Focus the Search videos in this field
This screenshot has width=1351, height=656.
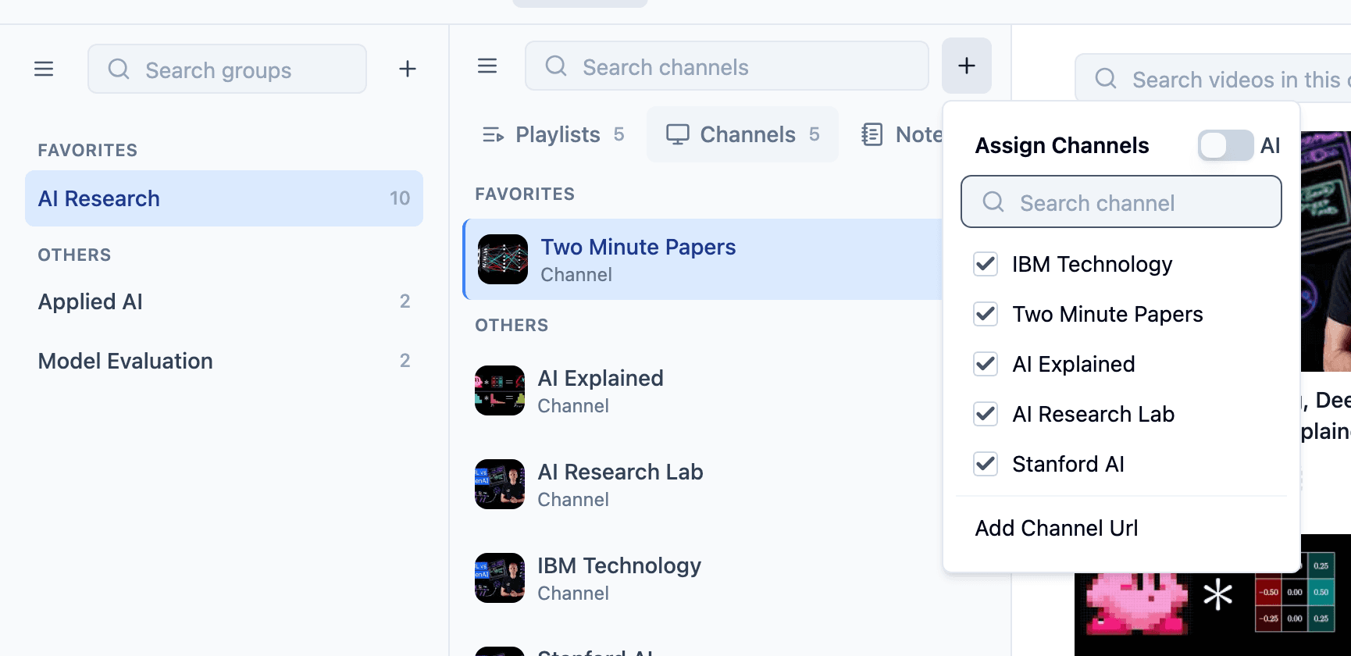[1213, 78]
